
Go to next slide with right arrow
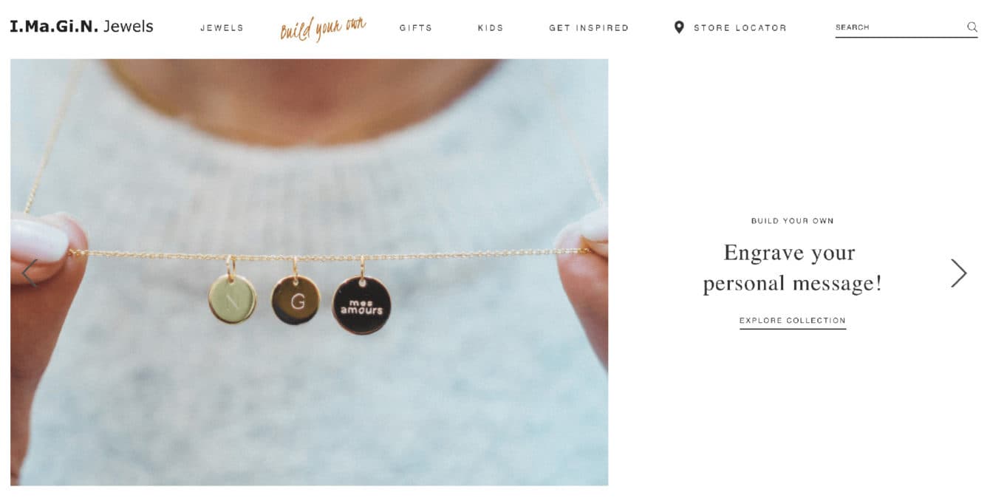[x=958, y=273]
